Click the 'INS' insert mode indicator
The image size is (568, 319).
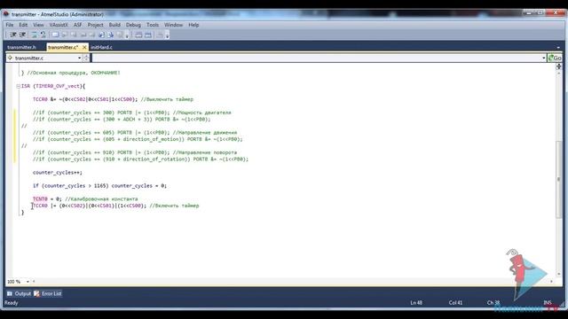pos(548,303)
